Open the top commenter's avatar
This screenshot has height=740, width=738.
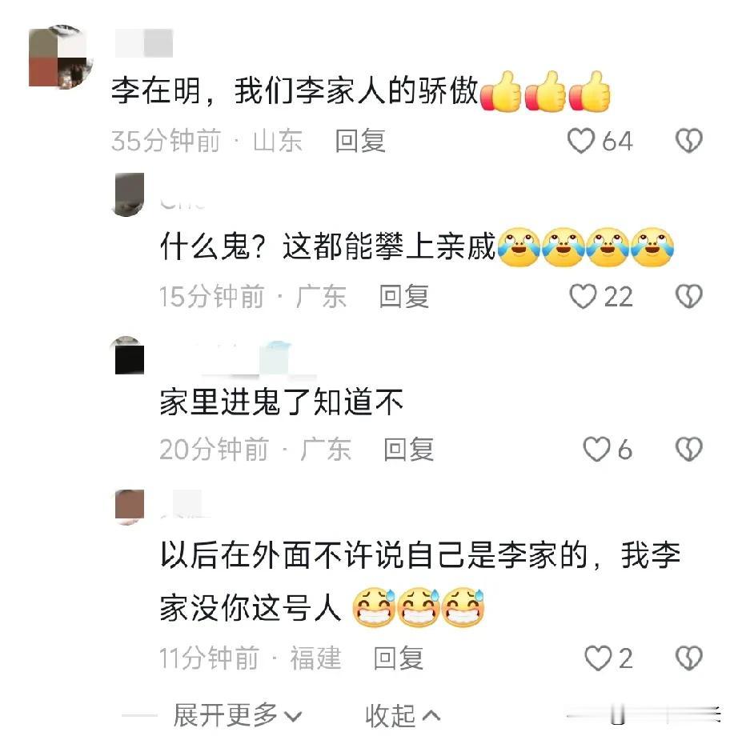pos(59,58)
